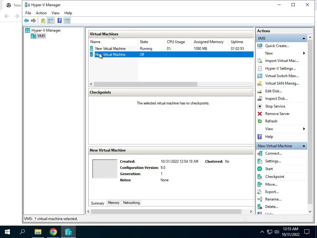Click scroll-left arrow of Virtual Machines list

[x=91, y=84]
